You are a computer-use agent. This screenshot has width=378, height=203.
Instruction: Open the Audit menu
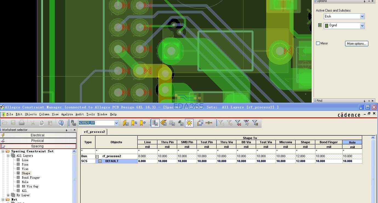point(79,114)
